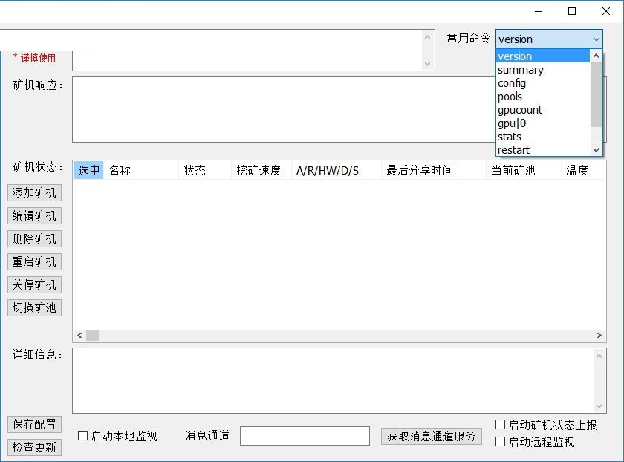Click 切换矿池 to switch mining pool
Screen dimensions: 624x462
click(x=33, y=308)
